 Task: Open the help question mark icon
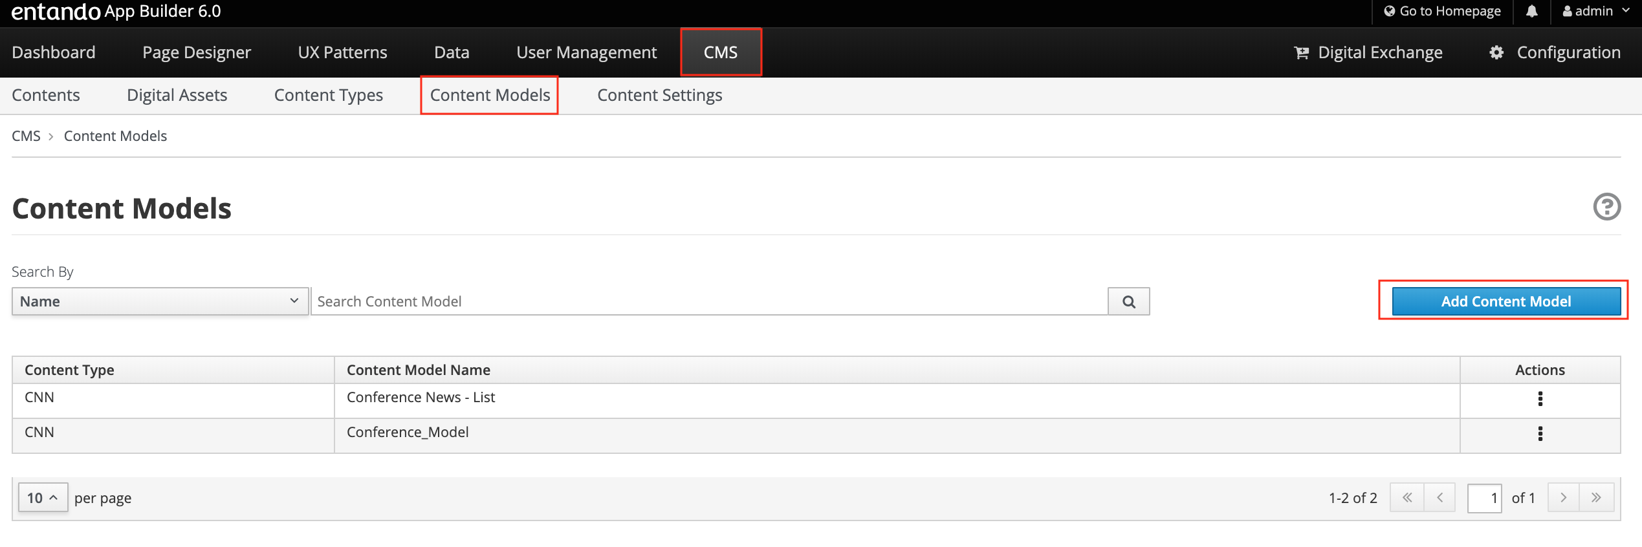(1606, 207)
